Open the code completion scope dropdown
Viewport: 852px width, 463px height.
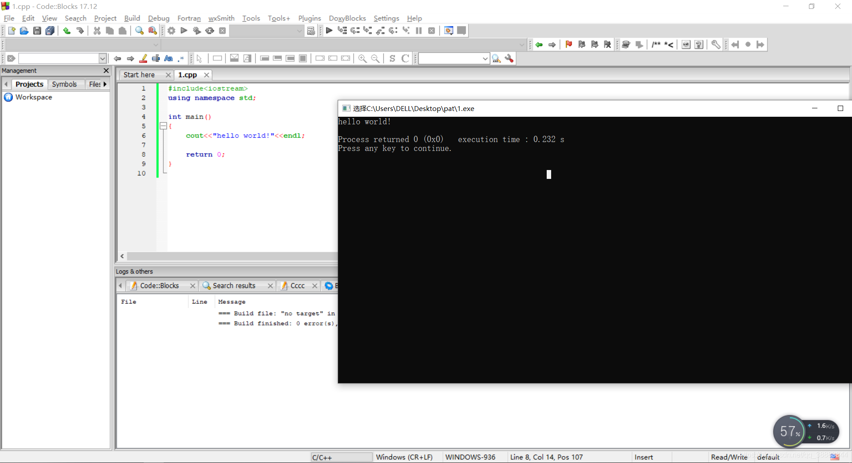click(x=156, y=44)
